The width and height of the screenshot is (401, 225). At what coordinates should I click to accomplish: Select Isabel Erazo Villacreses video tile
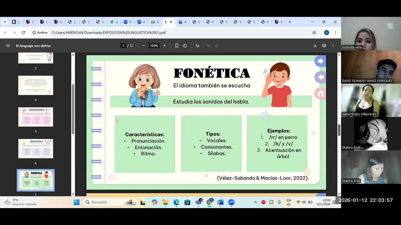(x=371, y=100)
